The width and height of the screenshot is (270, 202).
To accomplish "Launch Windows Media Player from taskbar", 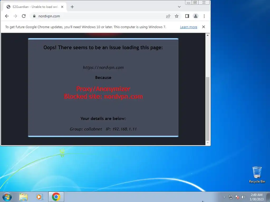I will (x=39, y=197).
